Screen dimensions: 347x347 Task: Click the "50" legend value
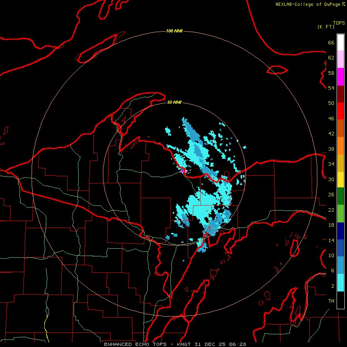(x=331, y=103)
